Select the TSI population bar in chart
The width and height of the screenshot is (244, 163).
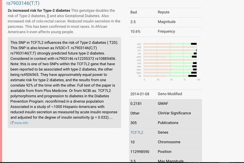(170, 76)
